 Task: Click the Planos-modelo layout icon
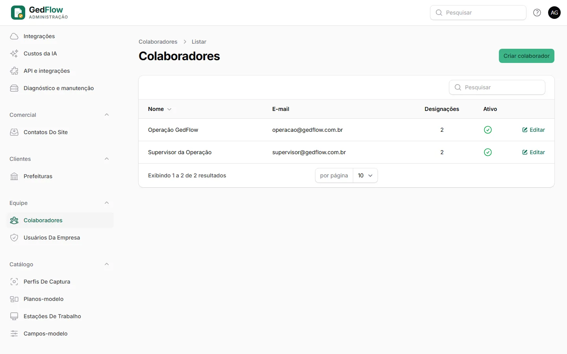pos(14,299)
